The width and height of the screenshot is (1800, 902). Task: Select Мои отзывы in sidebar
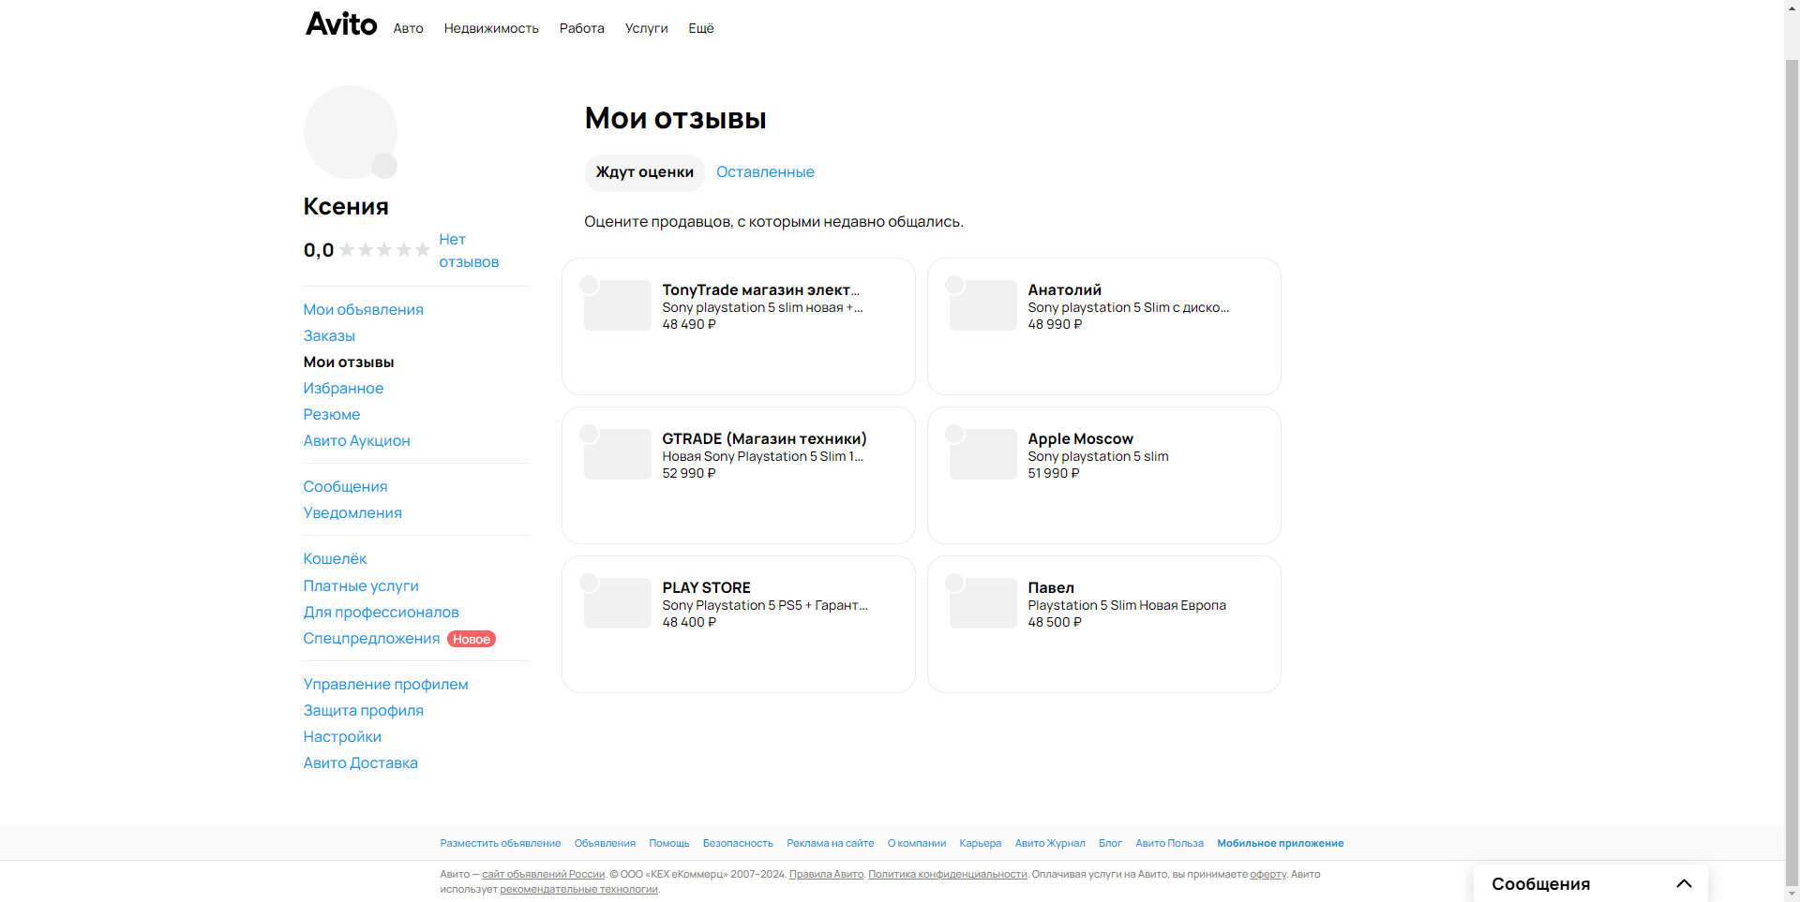(x=349, y=362)
